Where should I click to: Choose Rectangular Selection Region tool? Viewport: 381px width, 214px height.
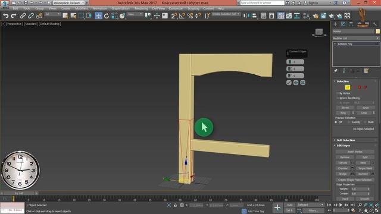pyautogui.click(x=81, y=16)
